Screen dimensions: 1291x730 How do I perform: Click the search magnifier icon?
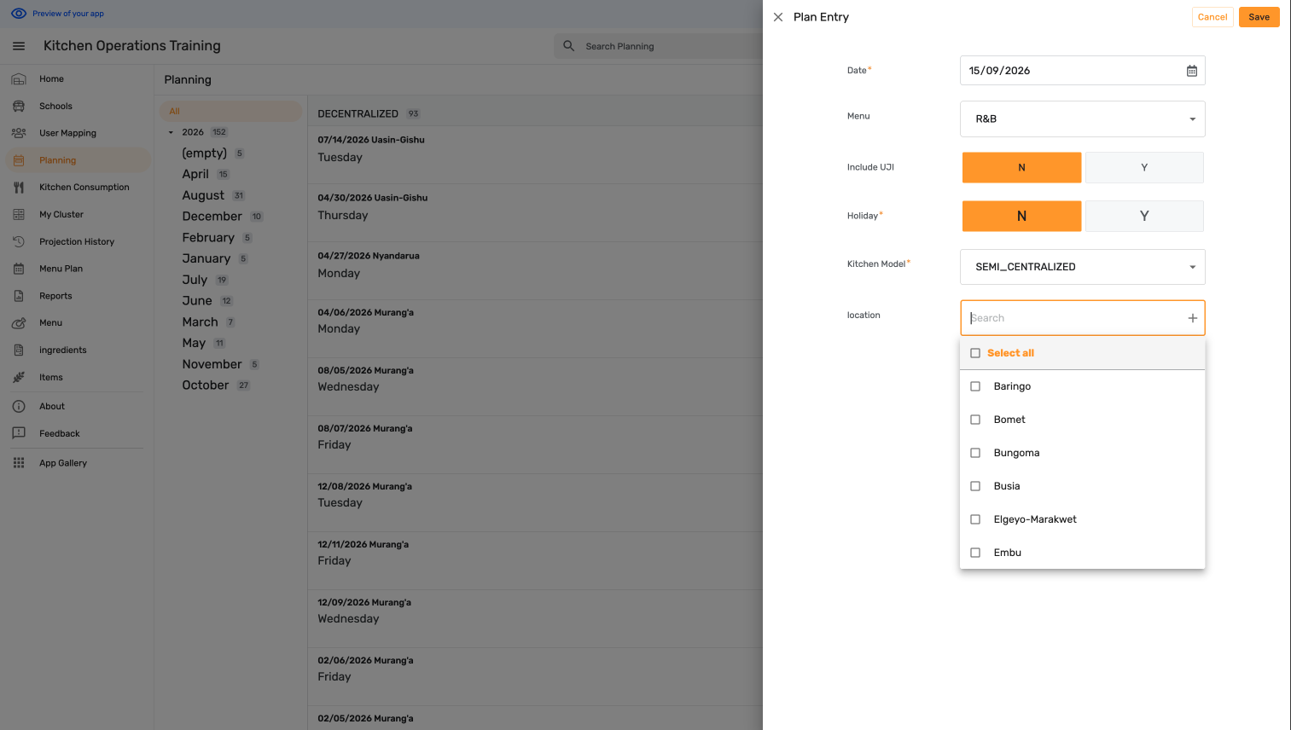pos(569,46)
